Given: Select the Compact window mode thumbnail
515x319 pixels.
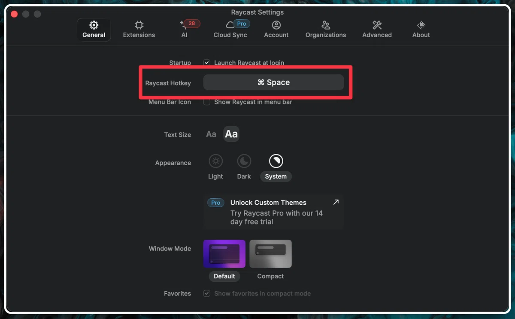Looking at the screenshot, I should click(270, 253).
